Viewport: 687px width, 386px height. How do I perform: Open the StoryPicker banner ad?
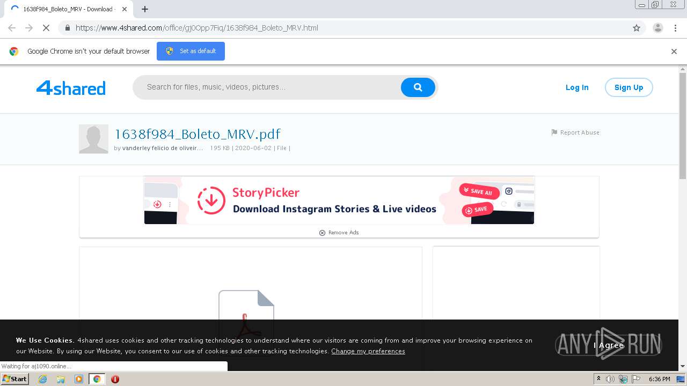click(x=339, y=200)
